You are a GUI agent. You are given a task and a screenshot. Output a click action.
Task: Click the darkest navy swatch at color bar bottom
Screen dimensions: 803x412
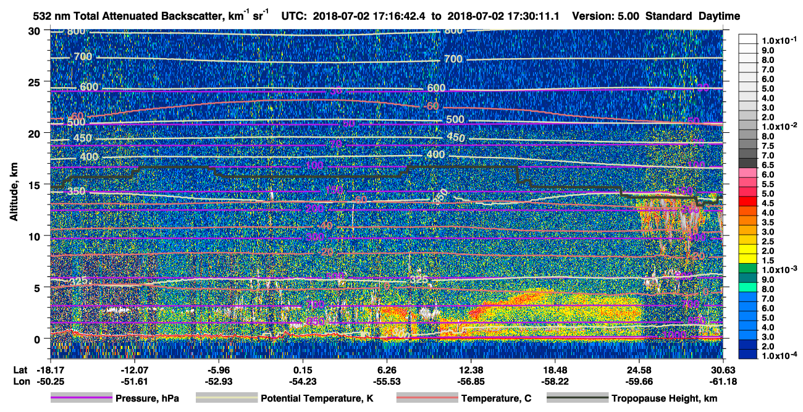pyautogui.click(x=749, y=354)
